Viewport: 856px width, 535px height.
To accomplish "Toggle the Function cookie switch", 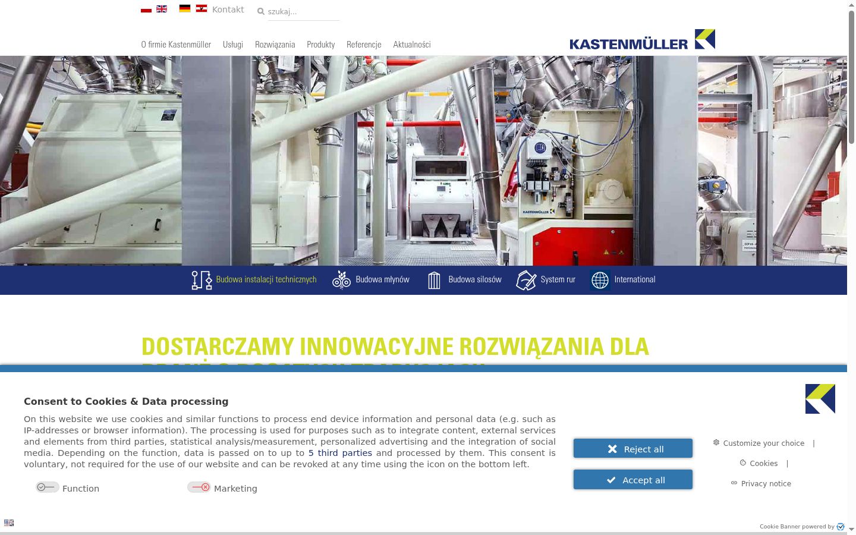I will point(47,487).
